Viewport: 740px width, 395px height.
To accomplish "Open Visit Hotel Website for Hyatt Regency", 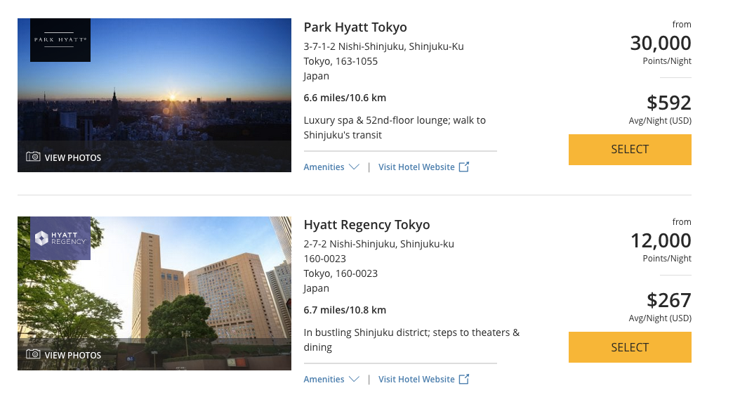I will (x=416, y=380).
